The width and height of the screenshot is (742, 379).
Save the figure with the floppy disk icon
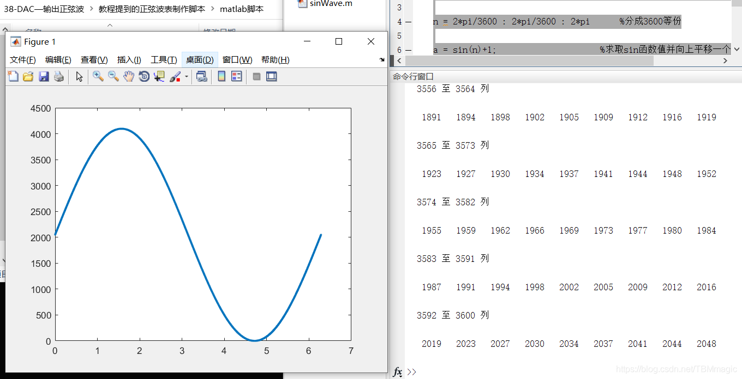[x=44, y=77]
